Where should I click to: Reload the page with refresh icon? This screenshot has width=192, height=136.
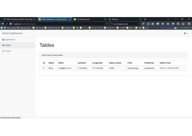(107, 24)
